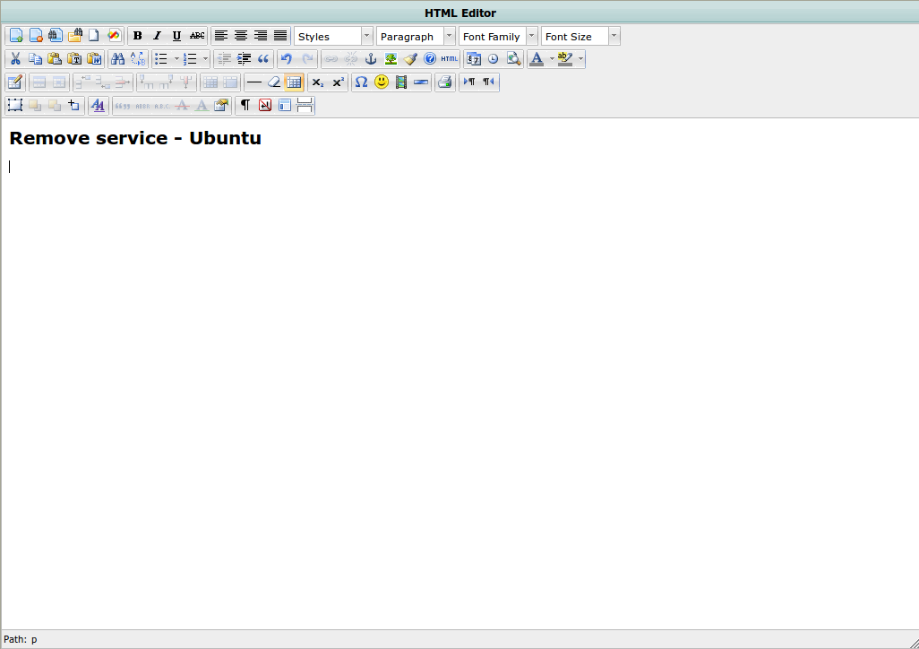The width and height of the screenshot is (919, 649).
Task: Expand the numbered list style arrow
Action: 205,58
